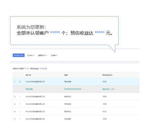
Task: Click 商标异议 clue in row 2
Action: tap(68, 97)
